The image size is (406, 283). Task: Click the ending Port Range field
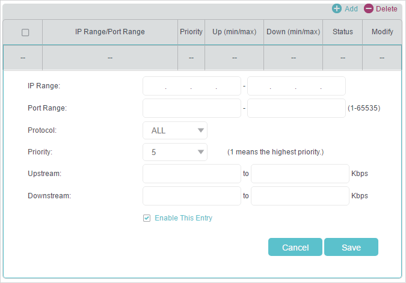tap(297, 108)
